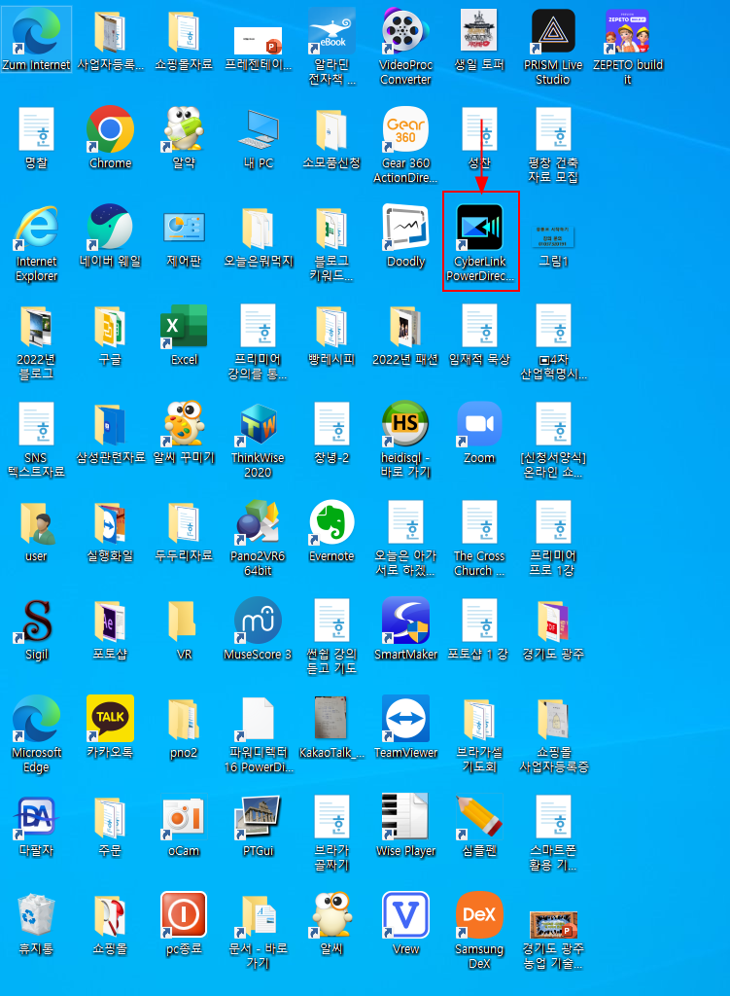Click the 2022년 블로그 folder
This screenshot has height=996, width=730.
(x=36, y=327)
